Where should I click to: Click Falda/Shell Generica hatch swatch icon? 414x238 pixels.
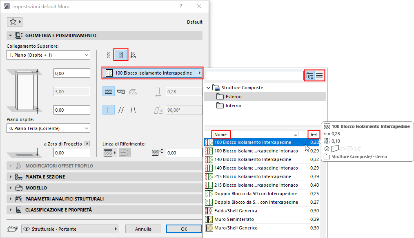click(x=209, y=211)
